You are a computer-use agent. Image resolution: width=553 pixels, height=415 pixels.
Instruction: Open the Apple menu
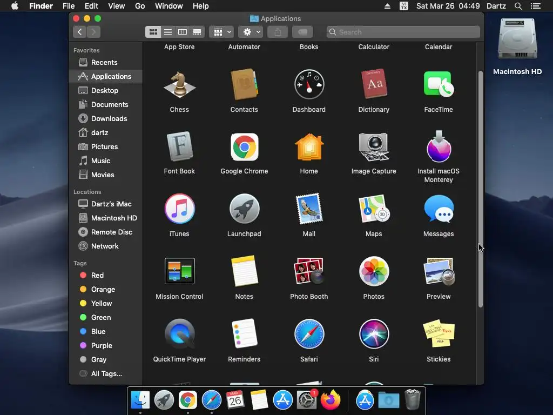(x=15, y=6)
